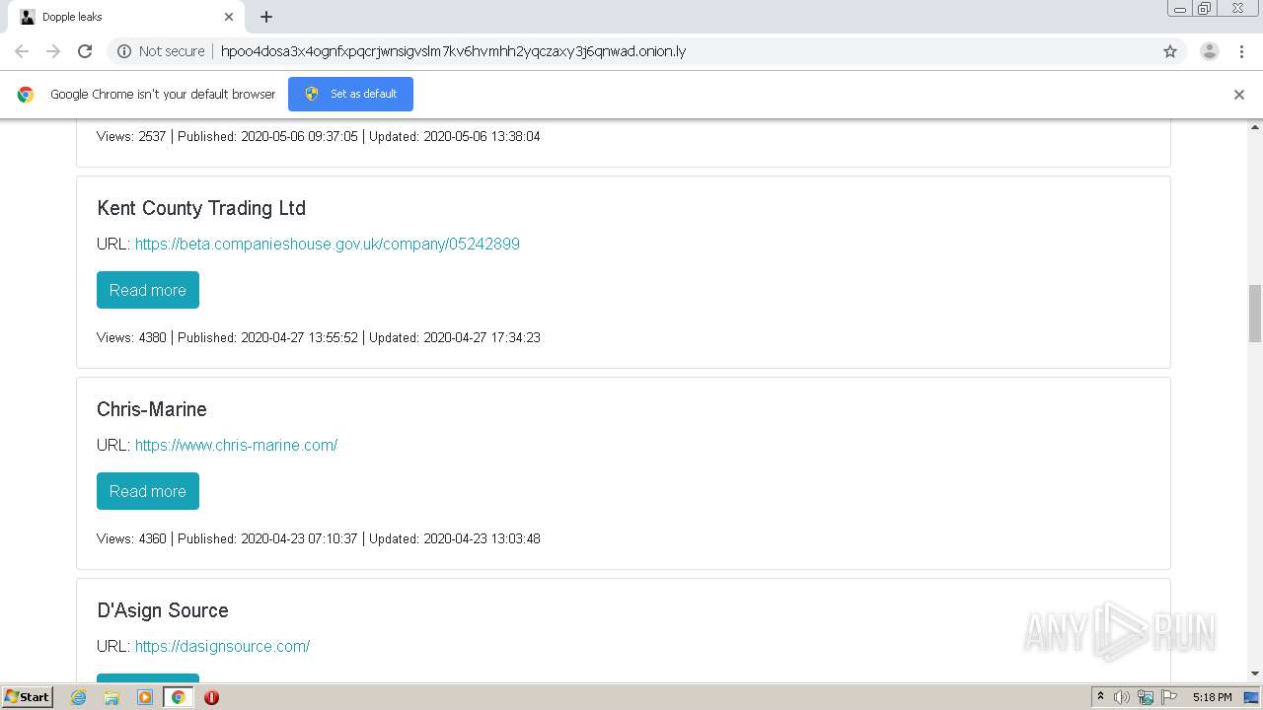1263x710 pixels.
Task: Read more about Kent County Trading Ltd
Action: point(148,290)
